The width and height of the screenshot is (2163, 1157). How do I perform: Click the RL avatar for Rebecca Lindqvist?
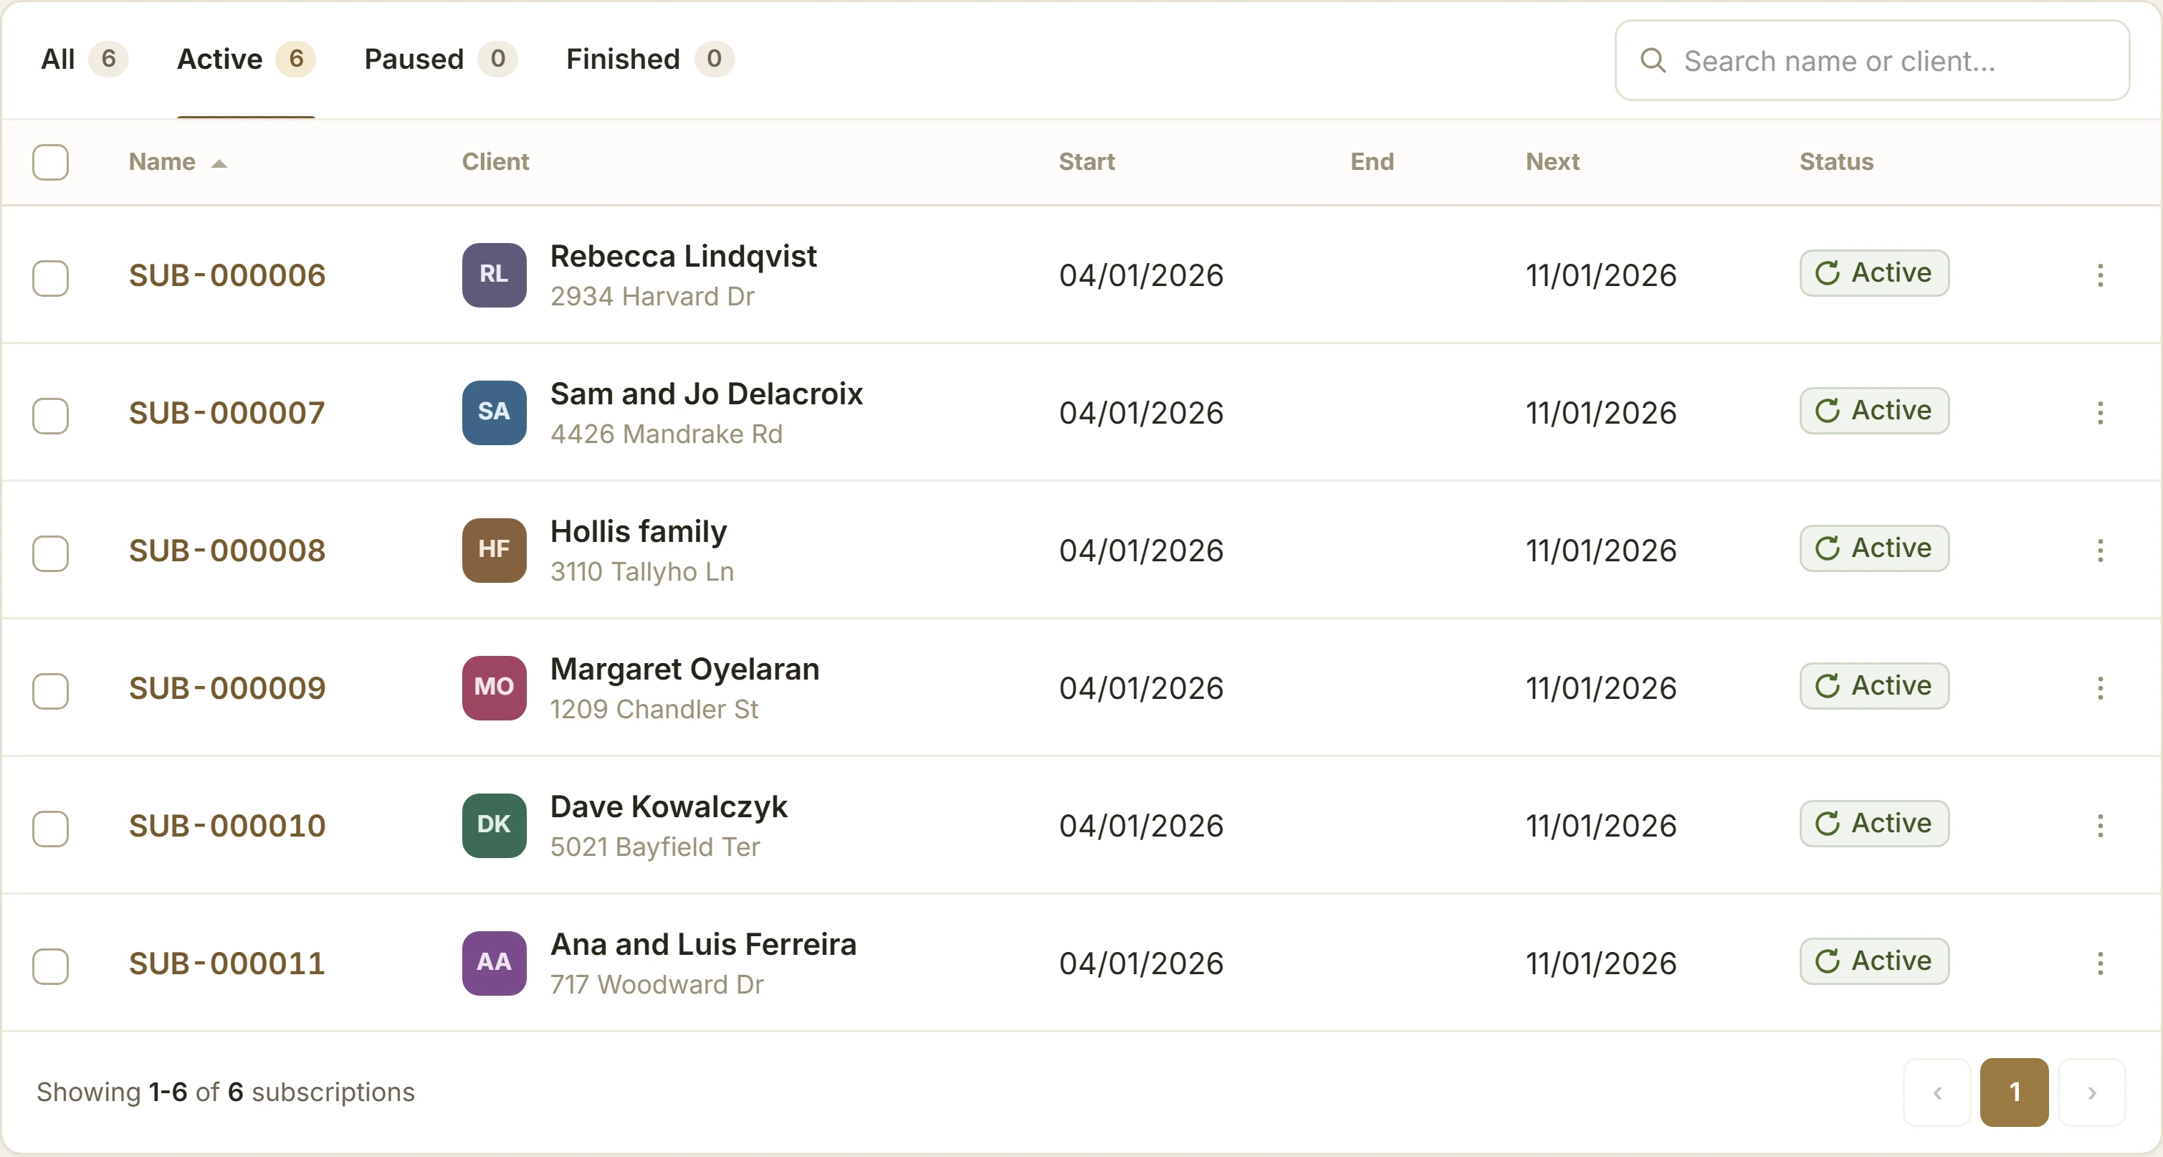(x=494, y=275)
